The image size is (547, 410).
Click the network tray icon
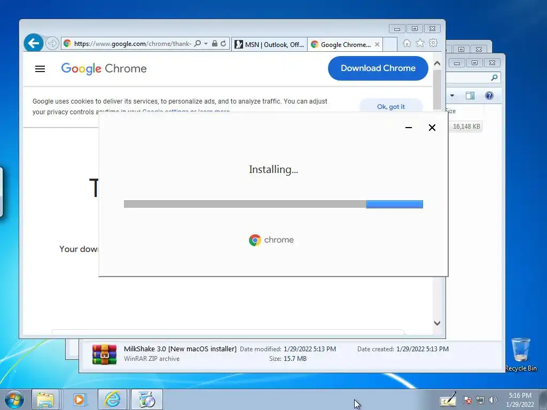click(x=480, y=400)
